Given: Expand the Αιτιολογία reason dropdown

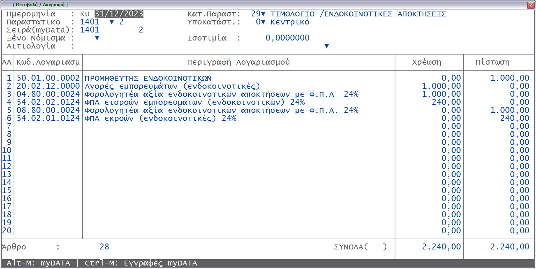Looking at the screenshot, I should pos(327,46).
